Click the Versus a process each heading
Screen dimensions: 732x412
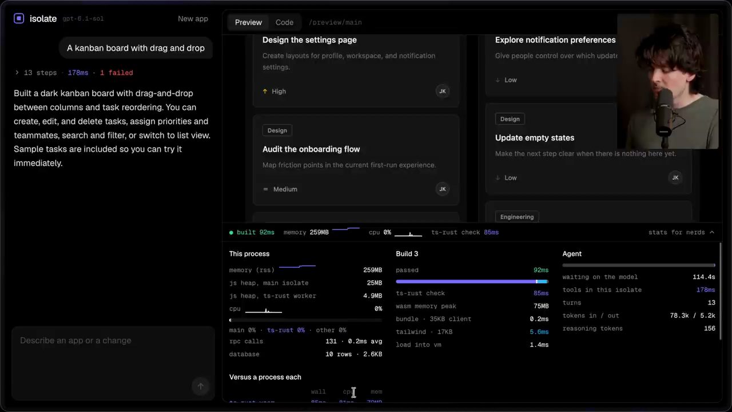[265, 377]
